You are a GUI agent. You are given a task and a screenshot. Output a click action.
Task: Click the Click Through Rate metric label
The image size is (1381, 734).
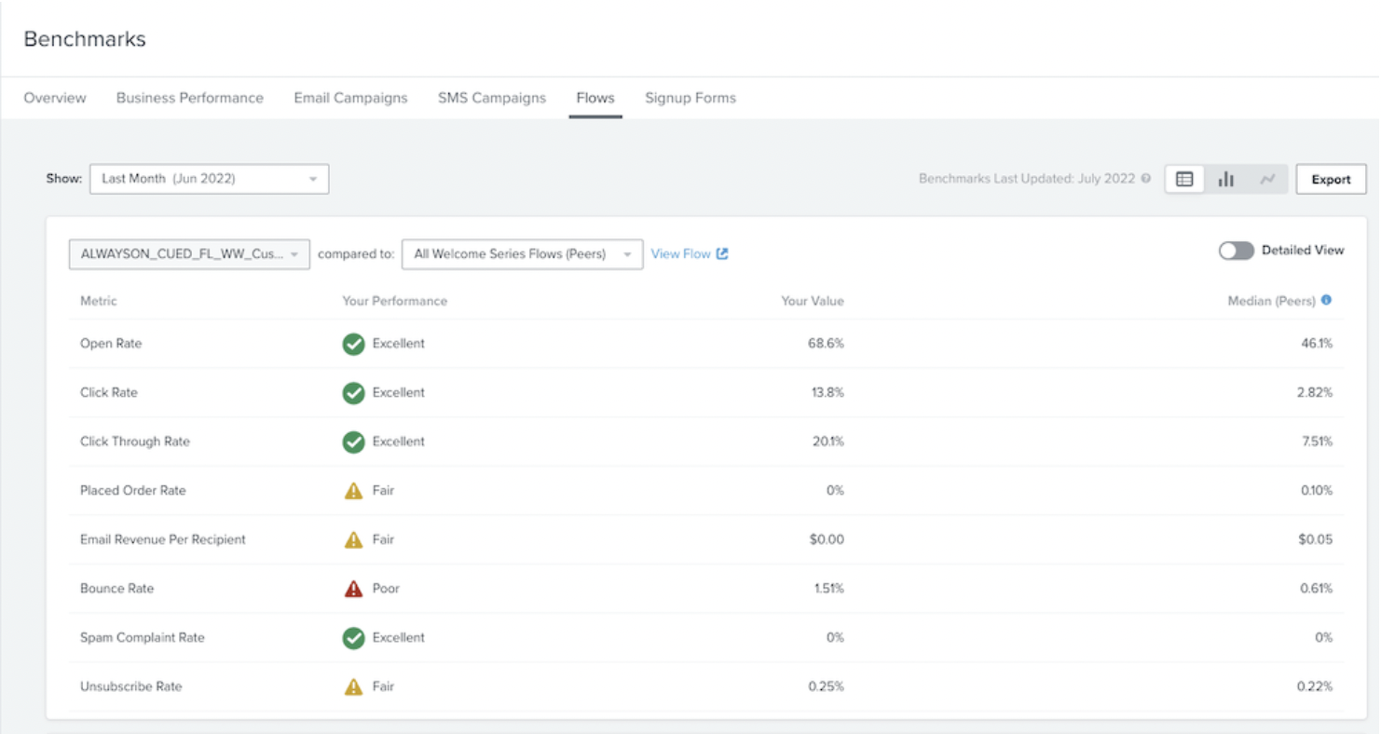(x=135, y=442)
